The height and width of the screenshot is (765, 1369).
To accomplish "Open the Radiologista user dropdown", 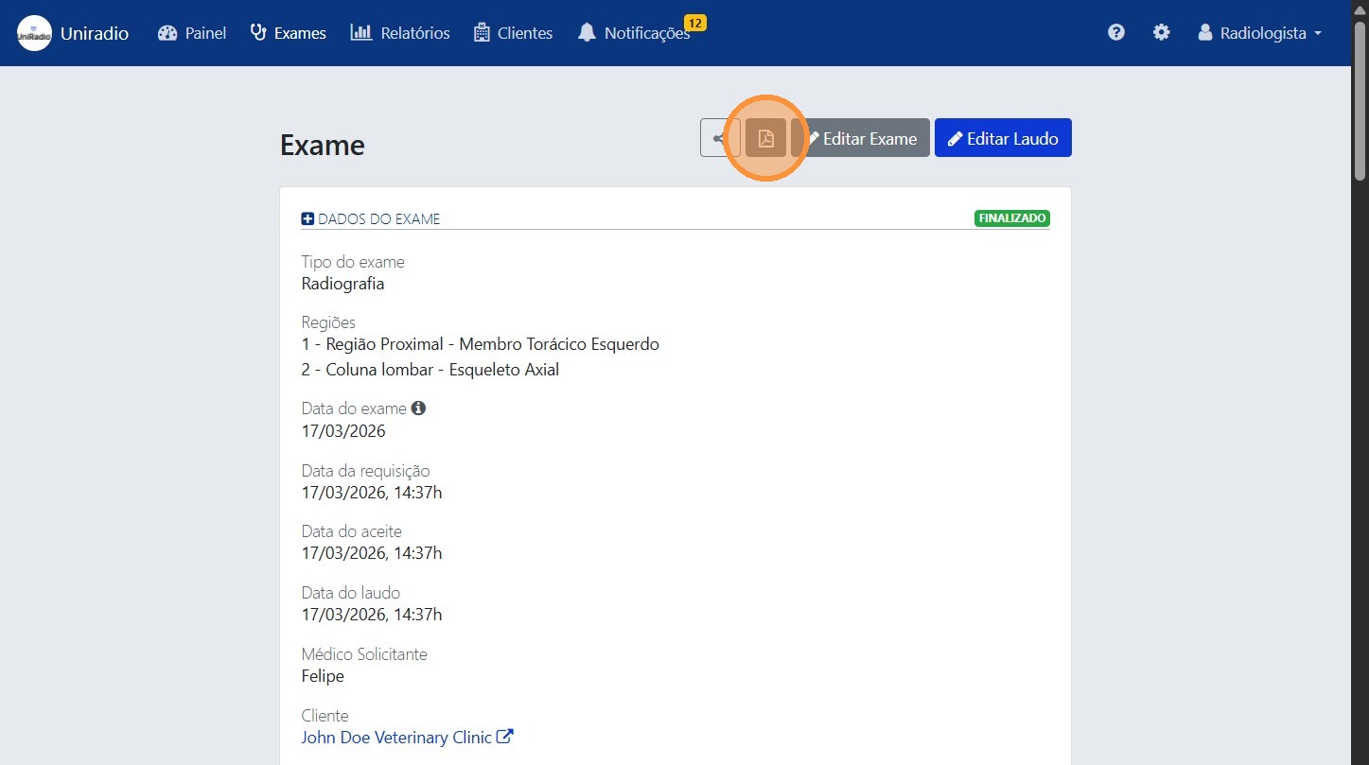I will (x=1259, y=33).
